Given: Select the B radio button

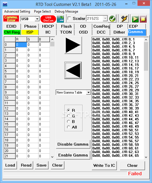Looking at the screenshot, I should point(69,122).
